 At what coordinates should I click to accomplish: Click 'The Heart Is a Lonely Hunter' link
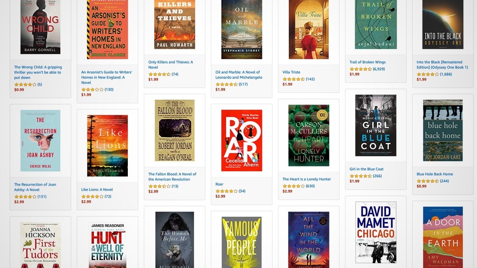307,179
